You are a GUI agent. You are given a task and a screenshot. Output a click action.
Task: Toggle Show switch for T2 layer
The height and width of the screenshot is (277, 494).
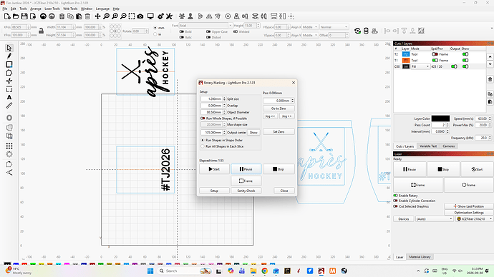(465, 54)
